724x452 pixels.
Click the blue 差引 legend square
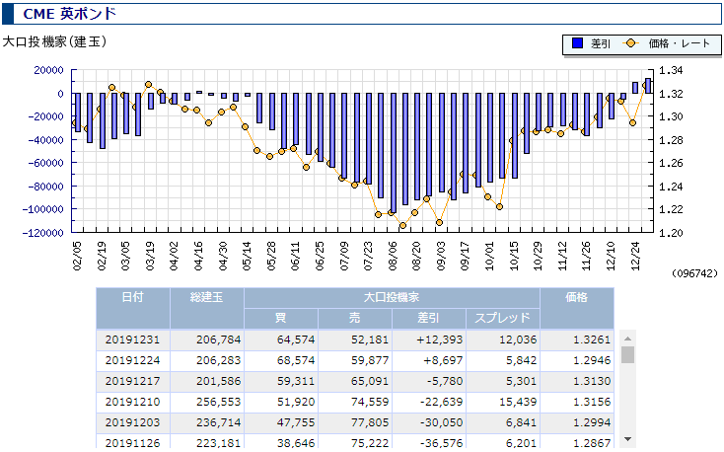[577, 43]
